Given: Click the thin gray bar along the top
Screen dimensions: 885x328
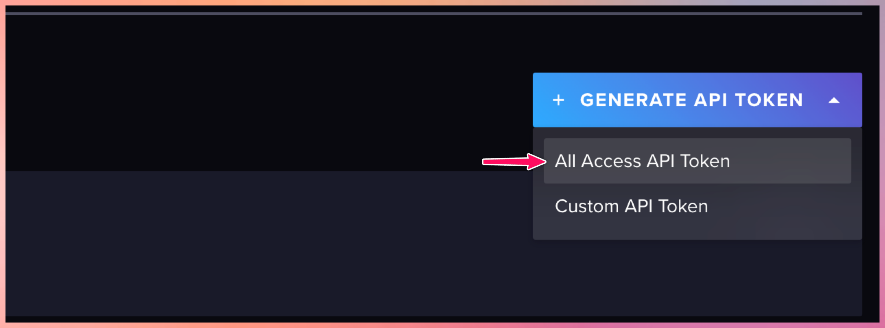Looking at the screenshot, I should (x=434, y=14).
